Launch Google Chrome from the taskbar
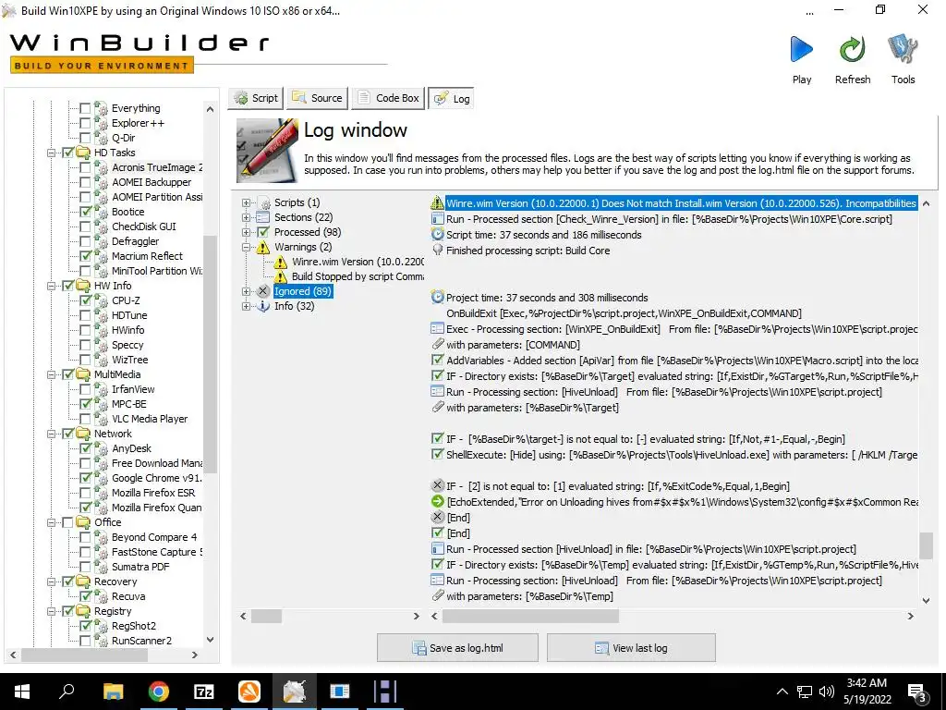The width and height of the screenshot is (946, 710). point(159,692)
